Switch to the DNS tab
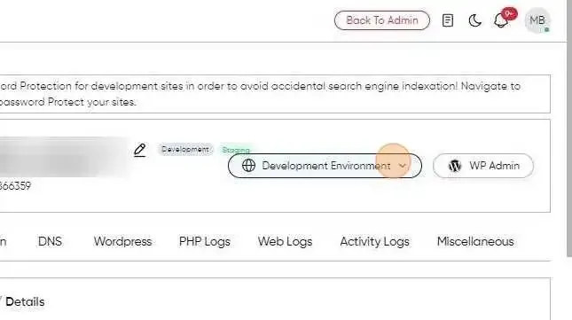The height and width of the screenshot is (320, 572). coord(50,241)
